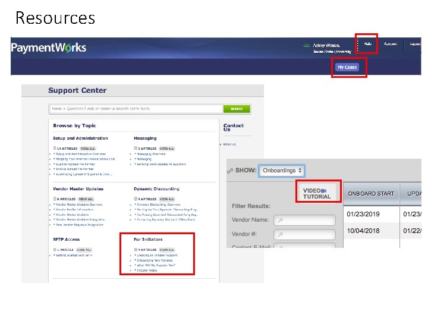Image resolution: width=428 pixels, height=321 pixels.
Task: View all Dynamic Discounting articles
Action: click(x=167, y=199)
